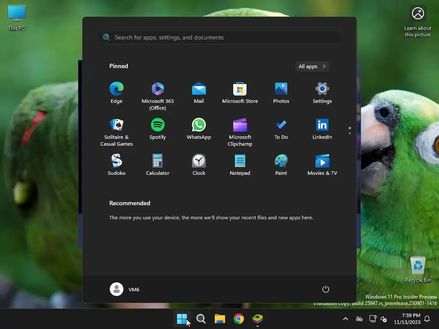The height and width of the screenshot is (329, 439).
Task: Click the Start button on the taskbar
Action: coord(182,319)
